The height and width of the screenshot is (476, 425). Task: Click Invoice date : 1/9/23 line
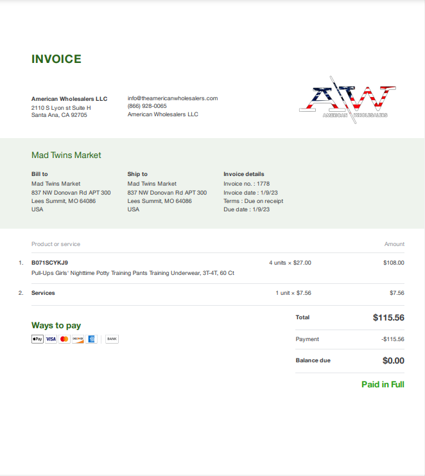(x=250, y=193)
